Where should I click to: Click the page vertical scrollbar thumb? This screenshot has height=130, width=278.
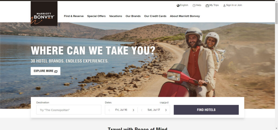click(276, 13)
